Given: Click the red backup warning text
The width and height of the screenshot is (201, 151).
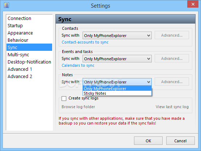Looking at the screenshot, I should [x=122, y=121].
